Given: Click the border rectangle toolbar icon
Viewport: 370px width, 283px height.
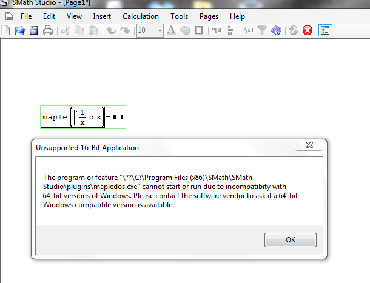Looking at the screenshot, I should (198, 30).
